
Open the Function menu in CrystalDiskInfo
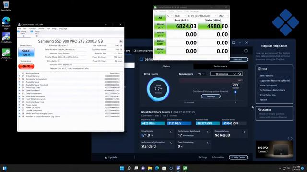pyautogui.click(x=32, y=29)
